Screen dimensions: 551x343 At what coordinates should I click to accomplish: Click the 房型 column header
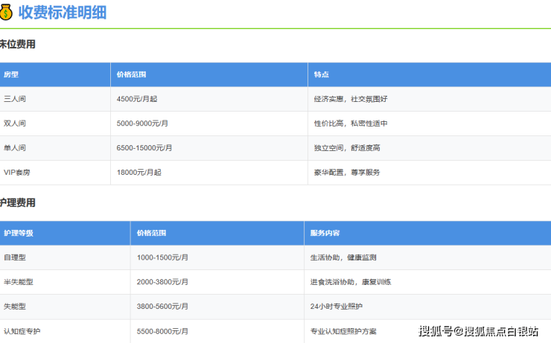(11, 74)
